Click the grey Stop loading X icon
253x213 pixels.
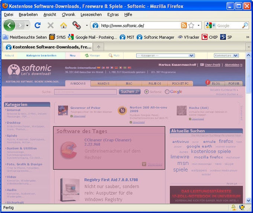(x=51, y=25)
